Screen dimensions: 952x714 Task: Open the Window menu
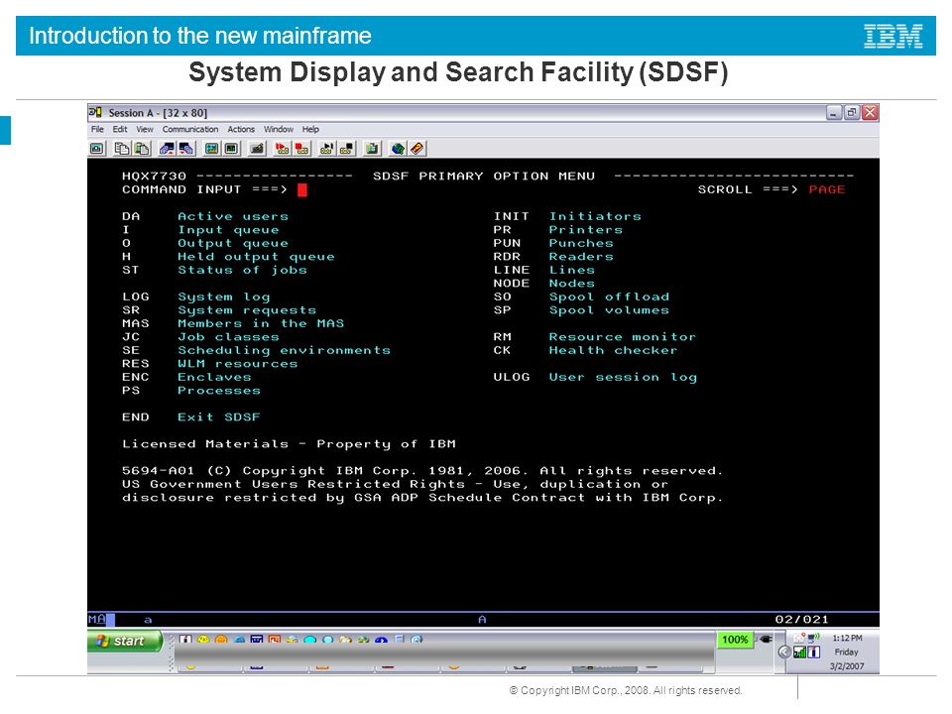(279, 129)
